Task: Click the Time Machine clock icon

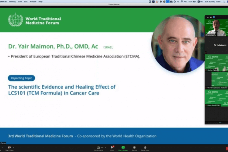Action: (x=175, y=2)
